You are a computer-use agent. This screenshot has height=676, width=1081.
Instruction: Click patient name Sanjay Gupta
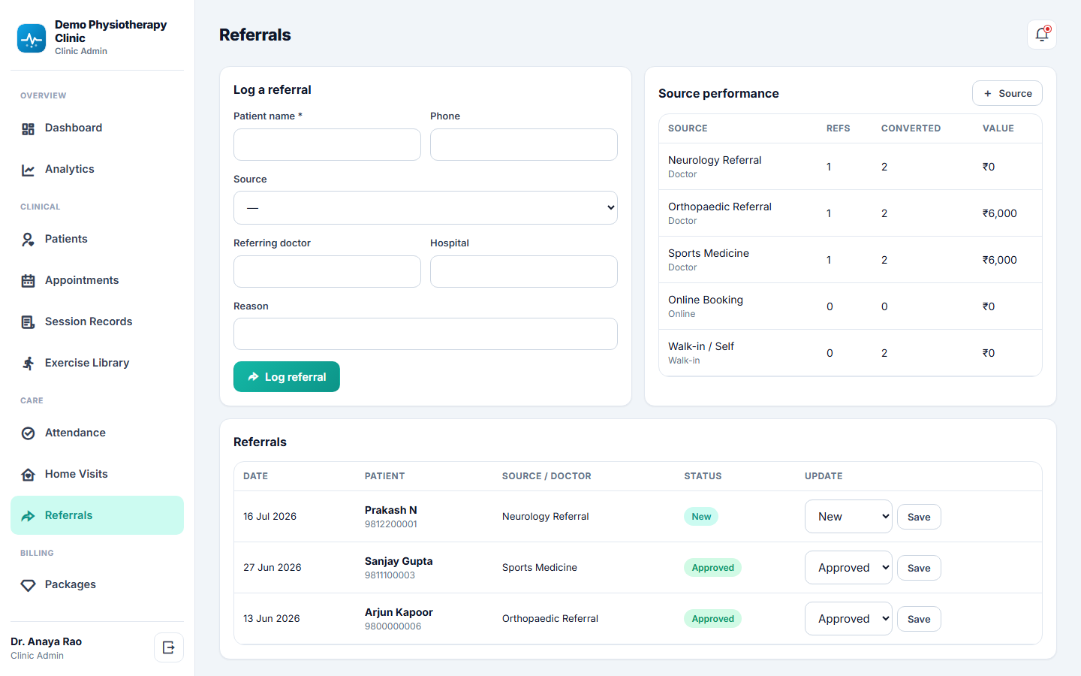click(399, 561)
